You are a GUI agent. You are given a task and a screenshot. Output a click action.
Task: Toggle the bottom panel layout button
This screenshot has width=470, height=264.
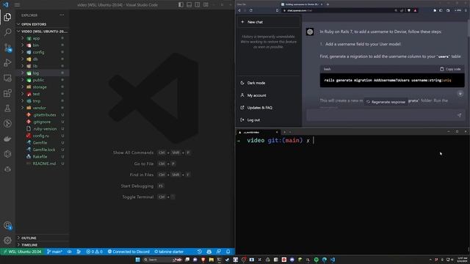189,5
